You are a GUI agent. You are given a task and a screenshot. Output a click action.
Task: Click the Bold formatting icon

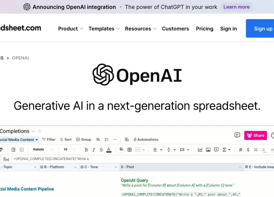86,150
